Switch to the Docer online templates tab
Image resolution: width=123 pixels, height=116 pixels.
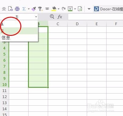point(108,9)
